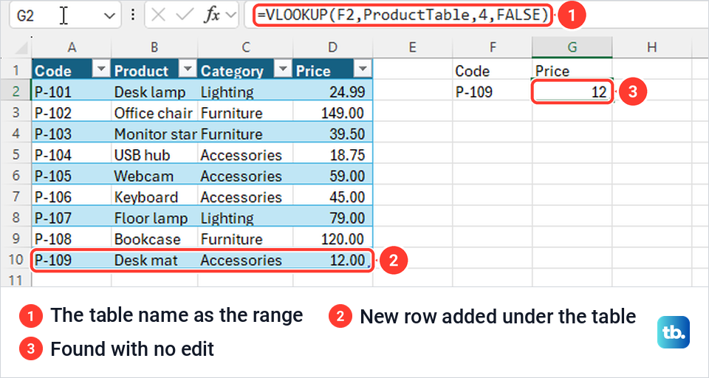Select column C header
The width and height of the screenshot is (709, 378).
click(x=245, y=47)
